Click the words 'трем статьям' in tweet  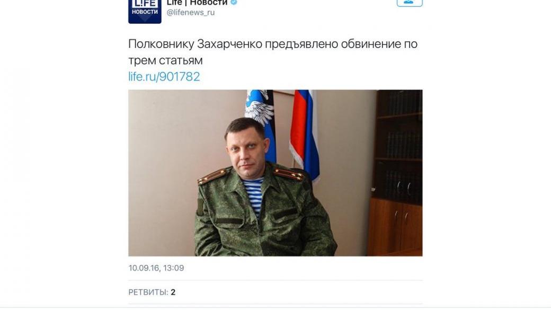coord(165,60)
